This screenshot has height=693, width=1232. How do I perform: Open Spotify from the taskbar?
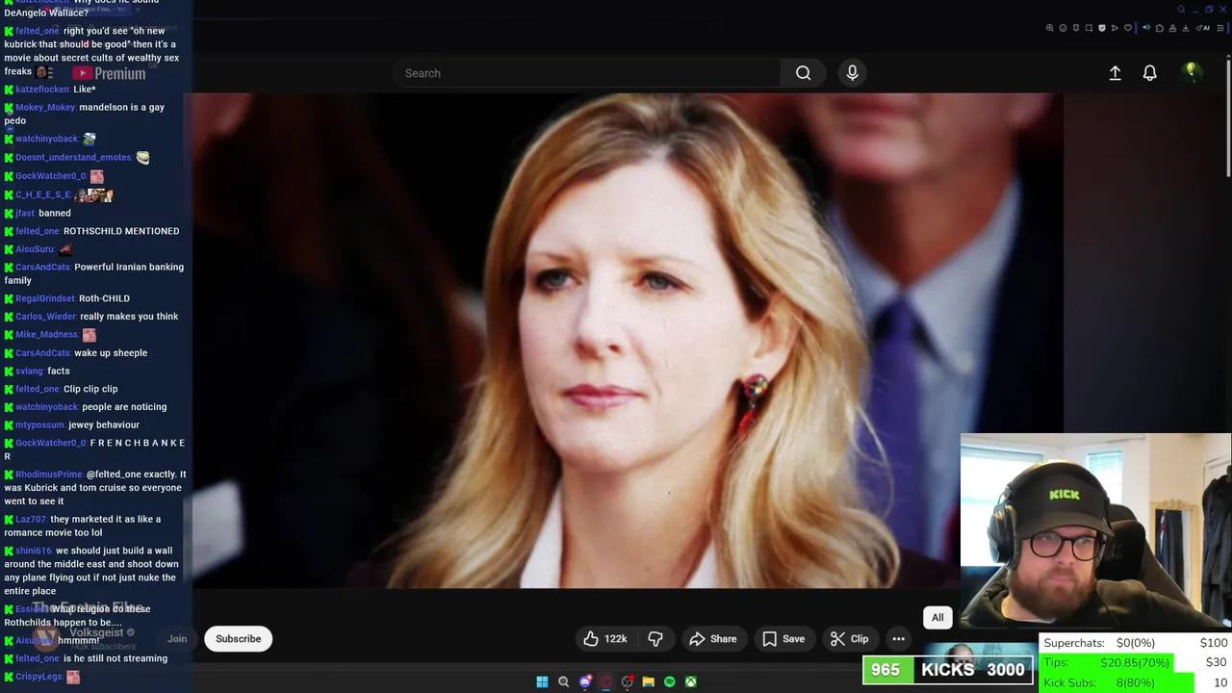pos(669,681)
